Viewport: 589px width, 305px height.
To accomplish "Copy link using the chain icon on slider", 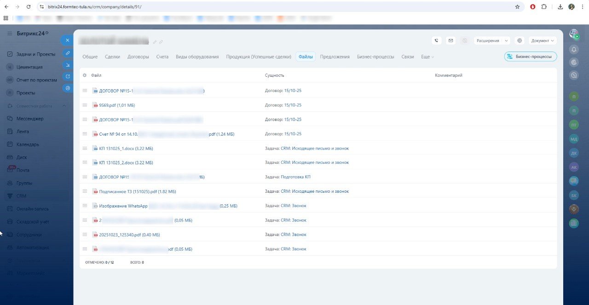I will (x=68, y=53).
